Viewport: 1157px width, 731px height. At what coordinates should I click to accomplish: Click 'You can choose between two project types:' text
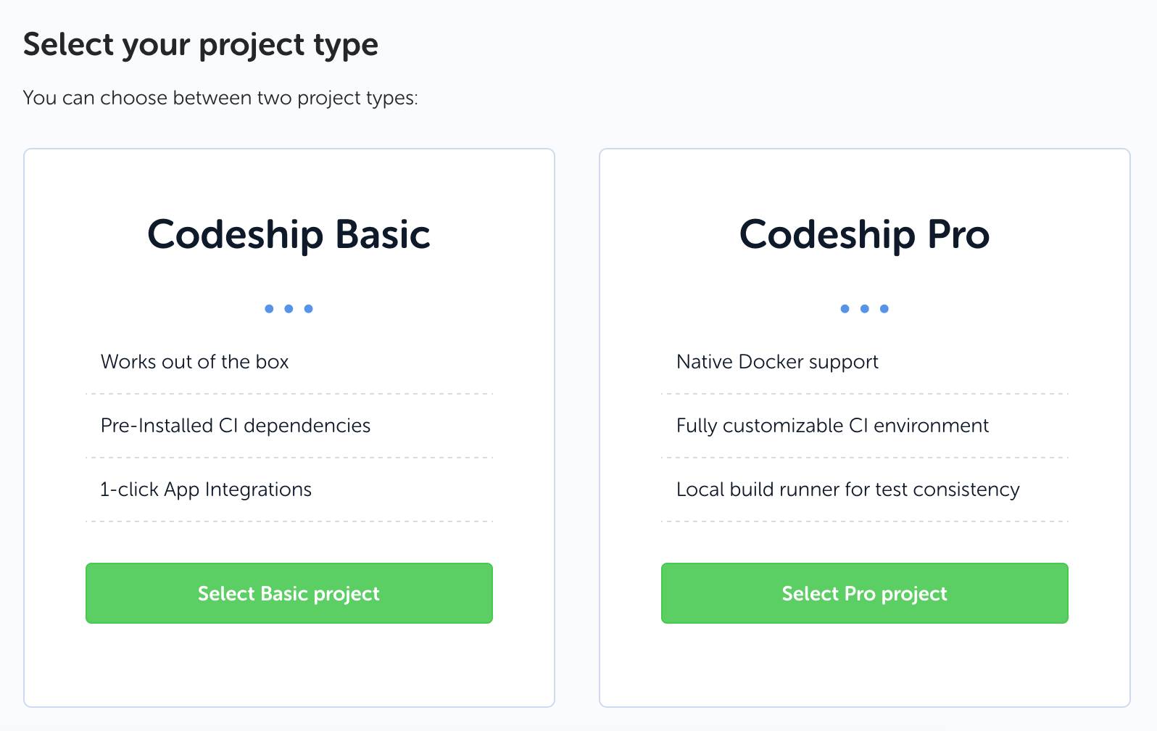[x=220, y=98]
